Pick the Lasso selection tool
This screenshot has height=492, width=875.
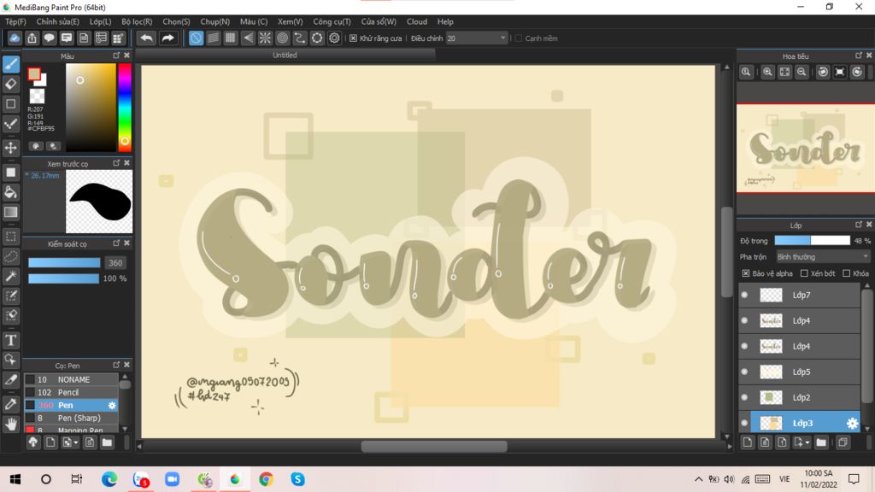11,256
